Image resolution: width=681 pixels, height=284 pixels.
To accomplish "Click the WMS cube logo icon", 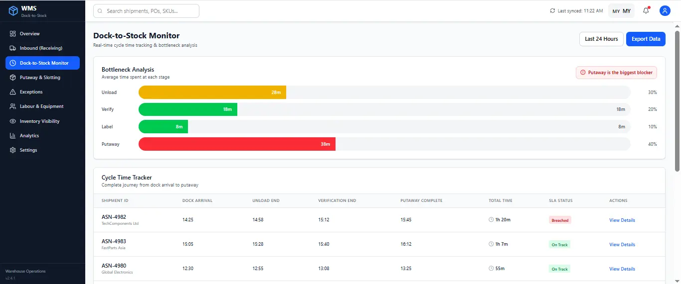I will coord(13,11).
